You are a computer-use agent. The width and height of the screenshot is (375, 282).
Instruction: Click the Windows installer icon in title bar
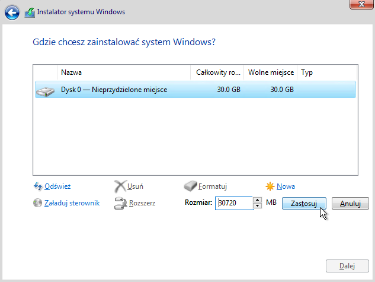click(x=30, y=12)
